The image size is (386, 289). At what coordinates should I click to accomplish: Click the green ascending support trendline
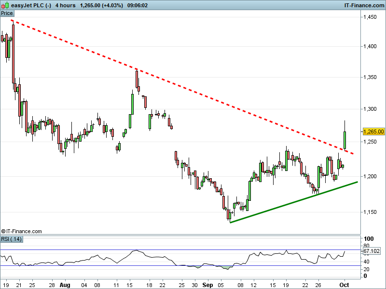293,202
